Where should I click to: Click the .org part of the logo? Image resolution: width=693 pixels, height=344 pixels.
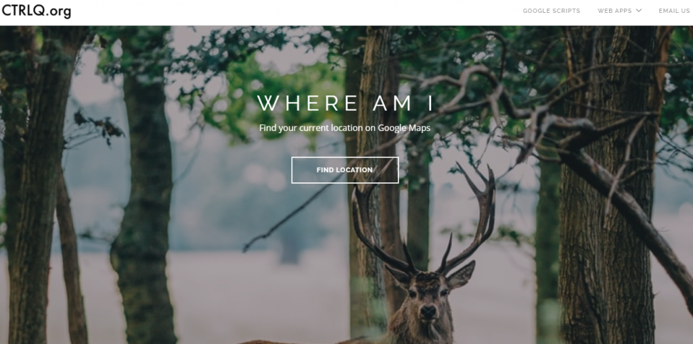click(x=58, y=11)
